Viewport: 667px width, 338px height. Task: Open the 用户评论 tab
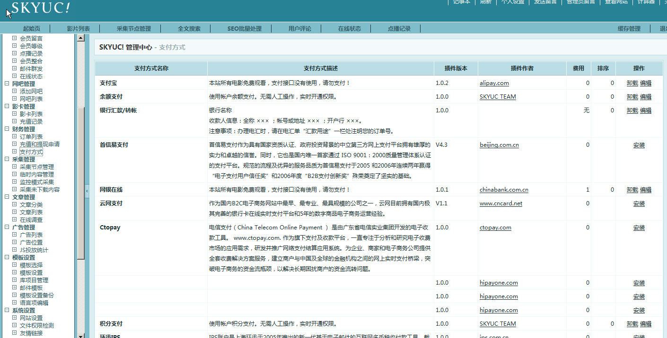pos(300,29)
